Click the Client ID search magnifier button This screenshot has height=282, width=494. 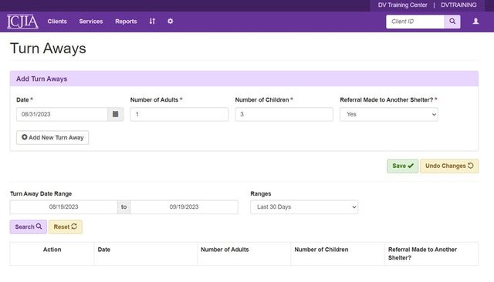pyautogui.click(x=452, y=22)
